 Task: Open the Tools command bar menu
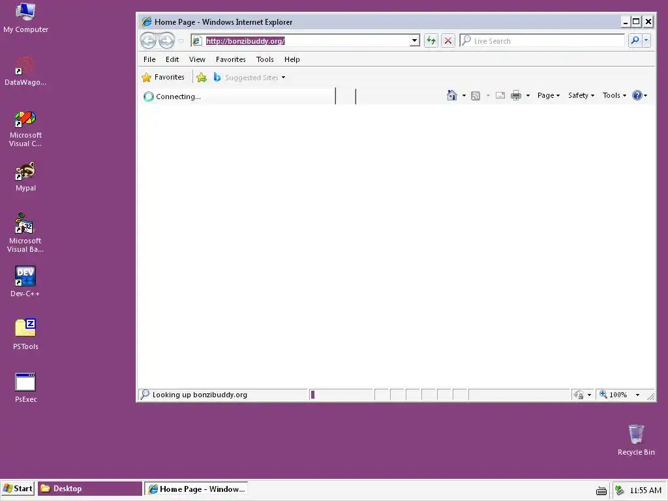615,95
